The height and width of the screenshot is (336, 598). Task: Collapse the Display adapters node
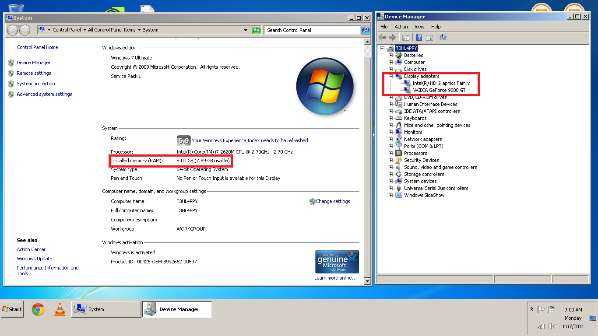391,77
